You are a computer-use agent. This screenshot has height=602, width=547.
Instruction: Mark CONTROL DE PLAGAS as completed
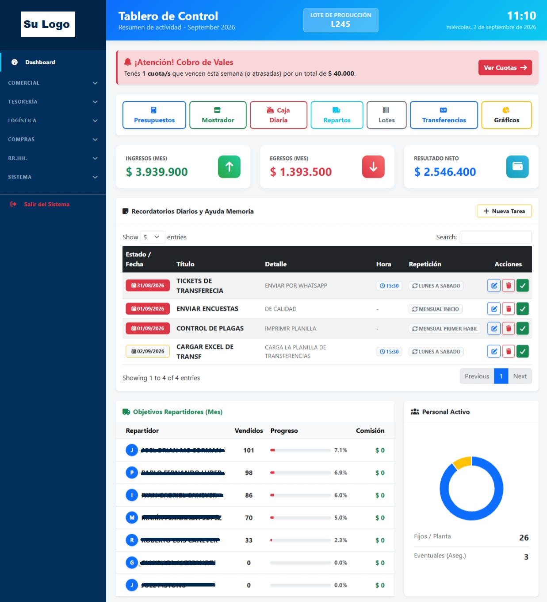point(523,328)
